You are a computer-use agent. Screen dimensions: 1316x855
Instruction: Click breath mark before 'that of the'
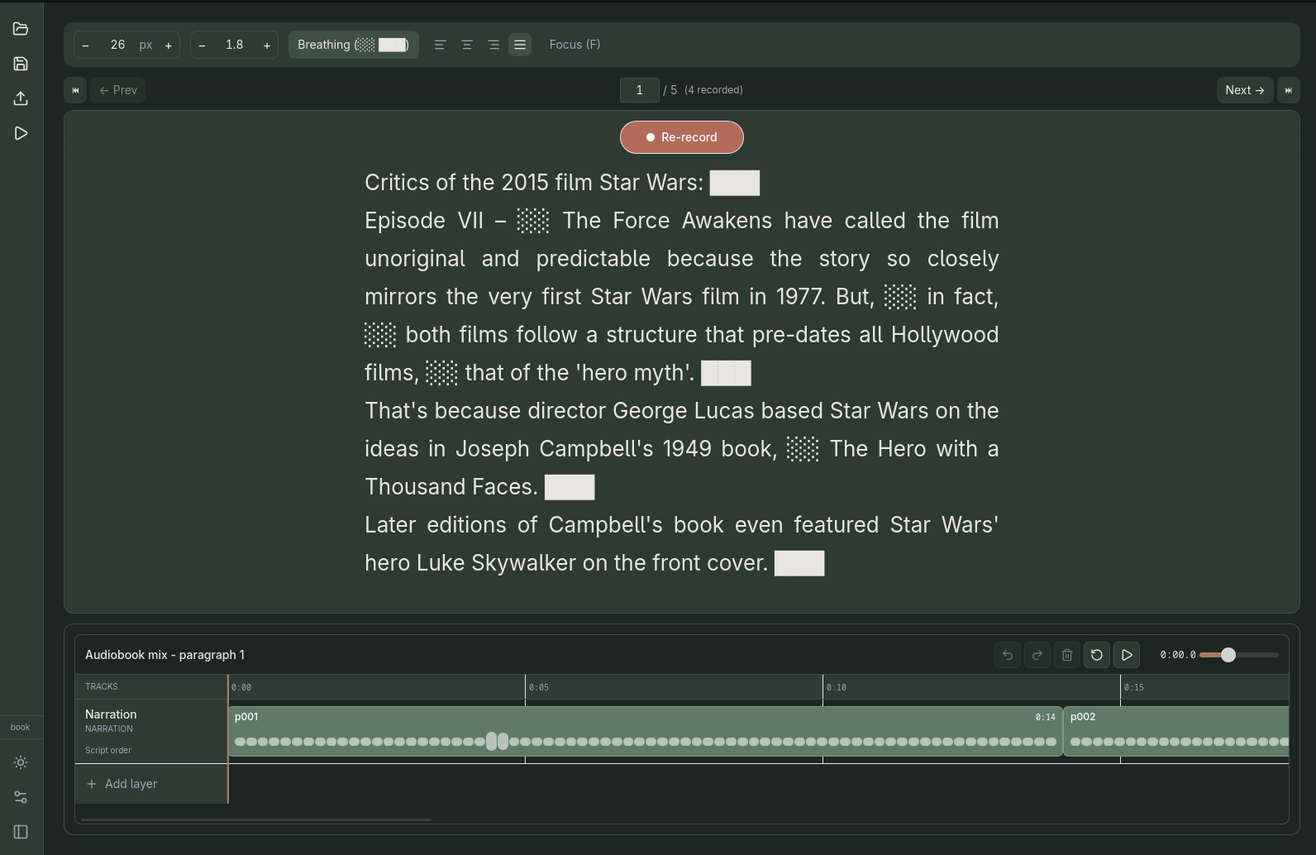point(441,373)
